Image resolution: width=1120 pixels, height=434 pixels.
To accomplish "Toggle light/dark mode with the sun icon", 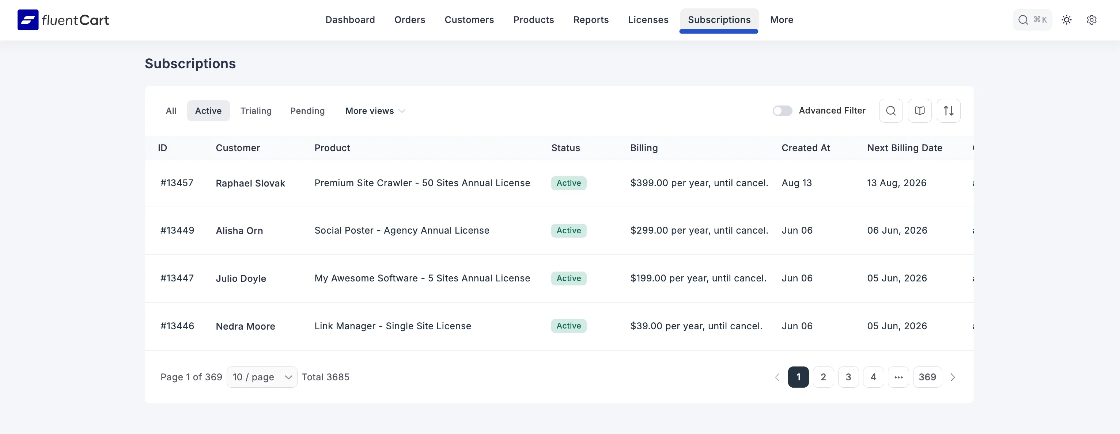I will coord(1067,20).
